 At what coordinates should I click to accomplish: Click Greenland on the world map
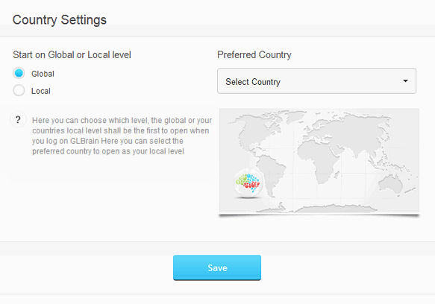(x=295, y=117)
